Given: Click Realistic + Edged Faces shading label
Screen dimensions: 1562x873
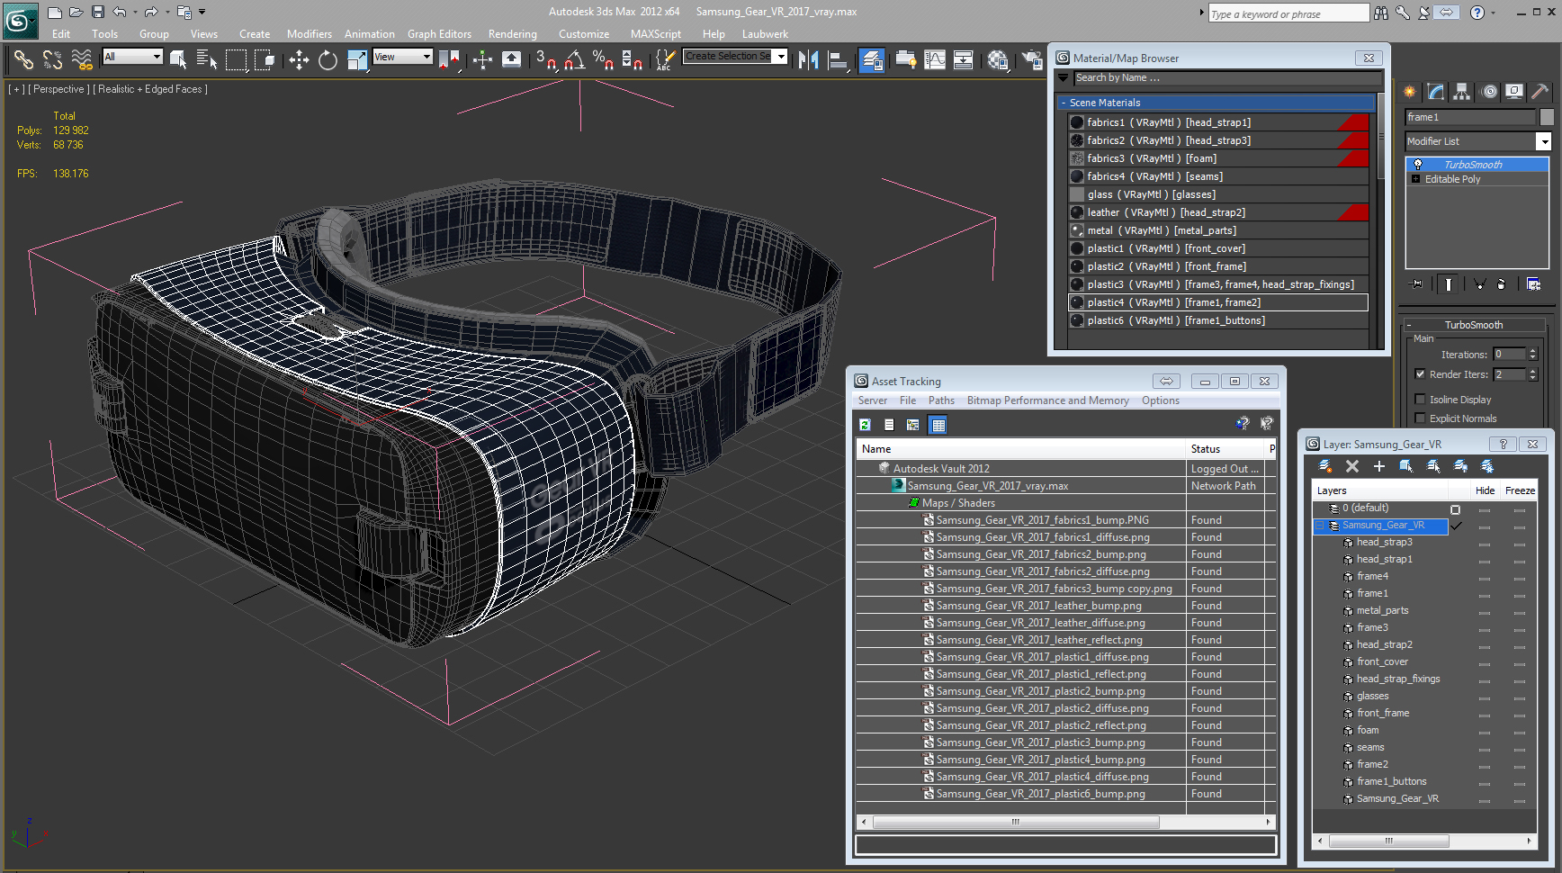Looking at the screenshot, I should (151, 89).
